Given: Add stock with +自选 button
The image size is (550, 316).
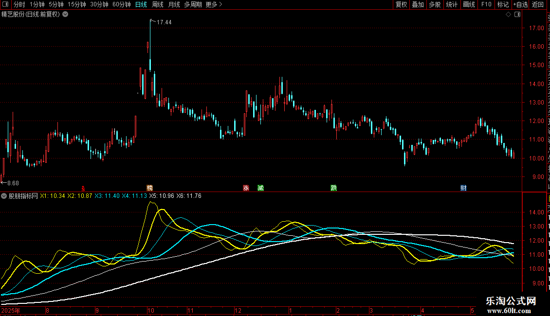Looking at the screenshot, I should coord(520,4).
